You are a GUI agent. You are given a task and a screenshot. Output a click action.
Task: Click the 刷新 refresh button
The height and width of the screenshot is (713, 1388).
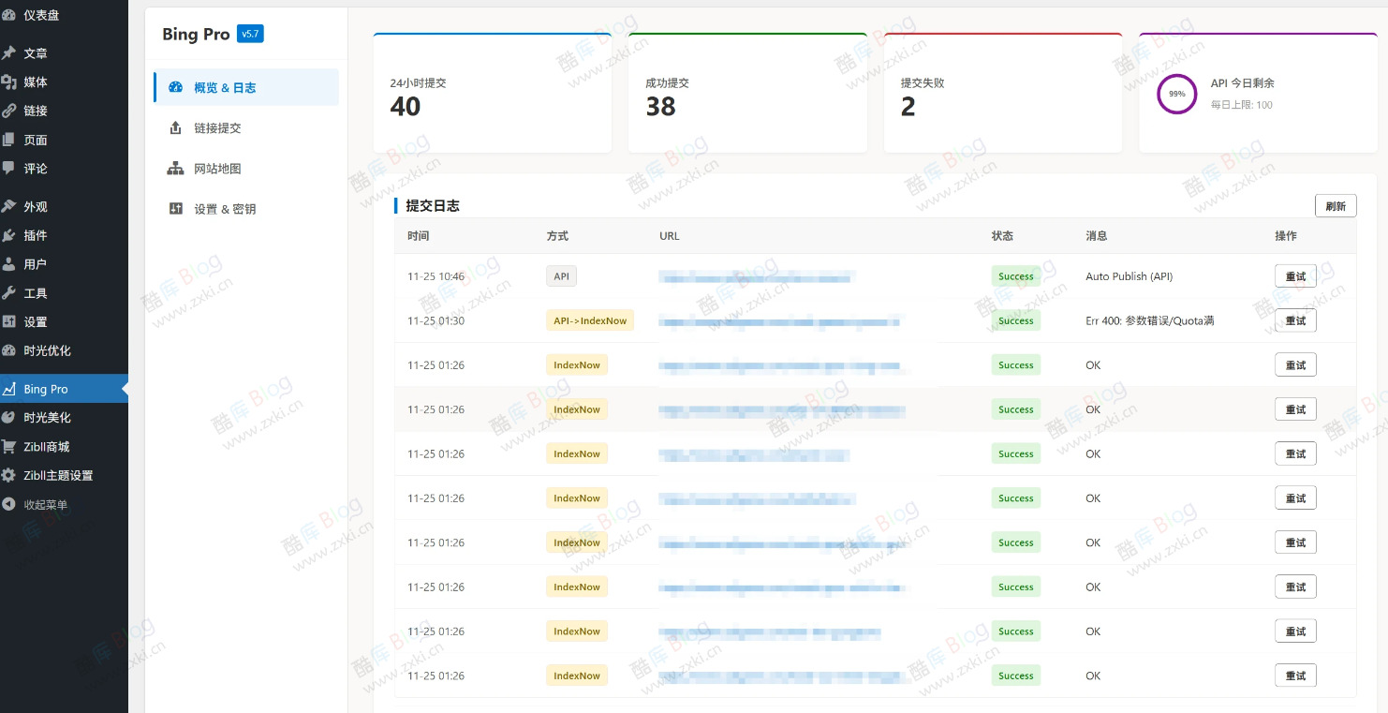coord(1336,205)
